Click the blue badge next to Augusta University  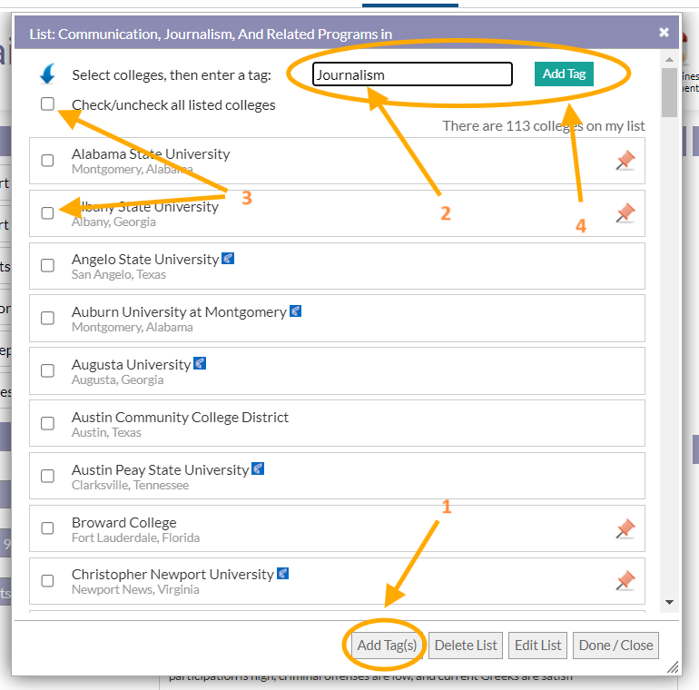(x=200, y=364)
